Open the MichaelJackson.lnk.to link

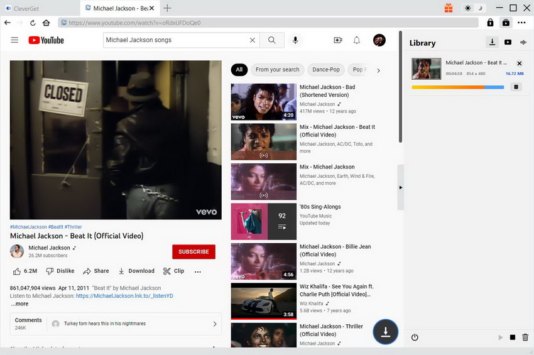(x=124, y=296)
